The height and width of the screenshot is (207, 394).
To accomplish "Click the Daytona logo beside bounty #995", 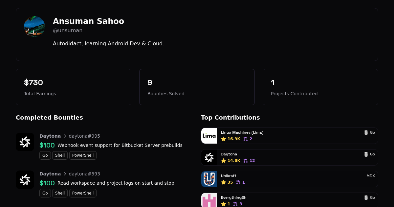I will point(25,142).
